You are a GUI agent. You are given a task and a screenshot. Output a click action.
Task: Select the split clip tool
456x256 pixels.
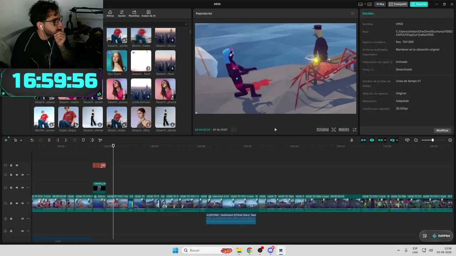(49, 140)
